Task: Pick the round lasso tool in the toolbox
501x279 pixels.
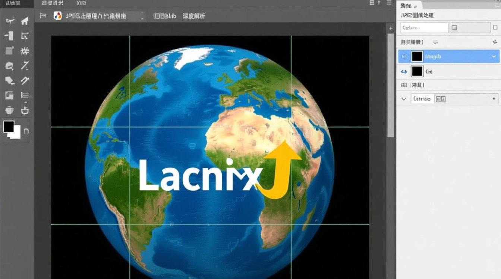Action: coord(9,66)
